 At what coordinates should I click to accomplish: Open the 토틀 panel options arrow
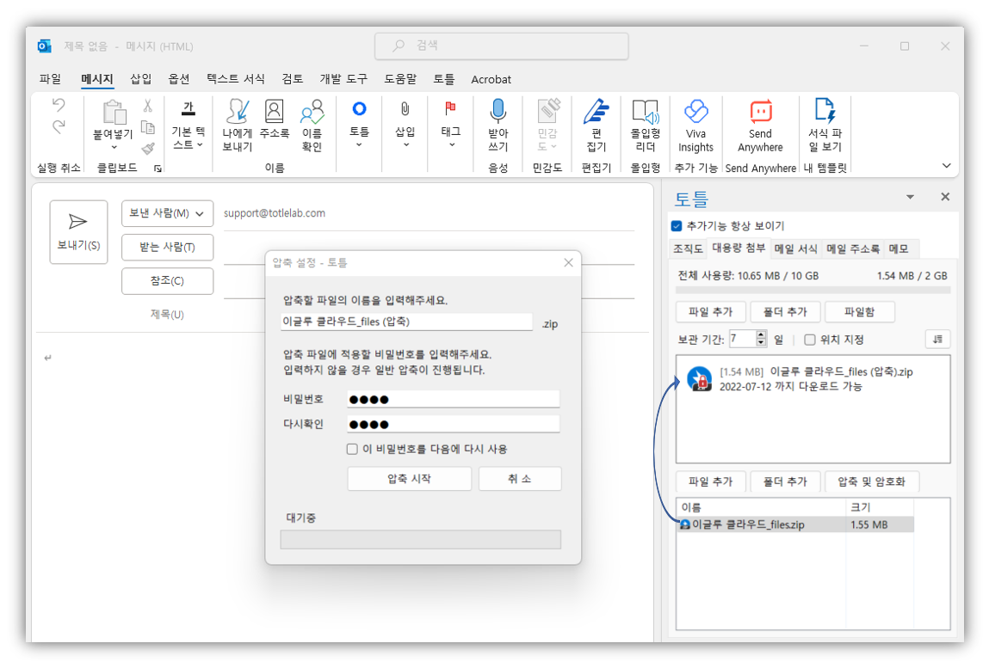coord(910,197)
